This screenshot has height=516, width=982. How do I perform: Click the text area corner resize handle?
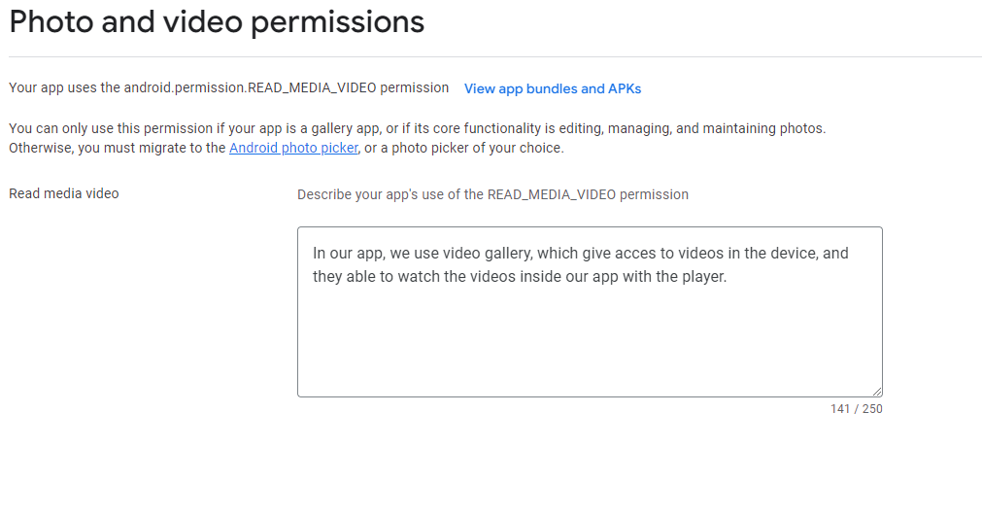click(877, 392)
